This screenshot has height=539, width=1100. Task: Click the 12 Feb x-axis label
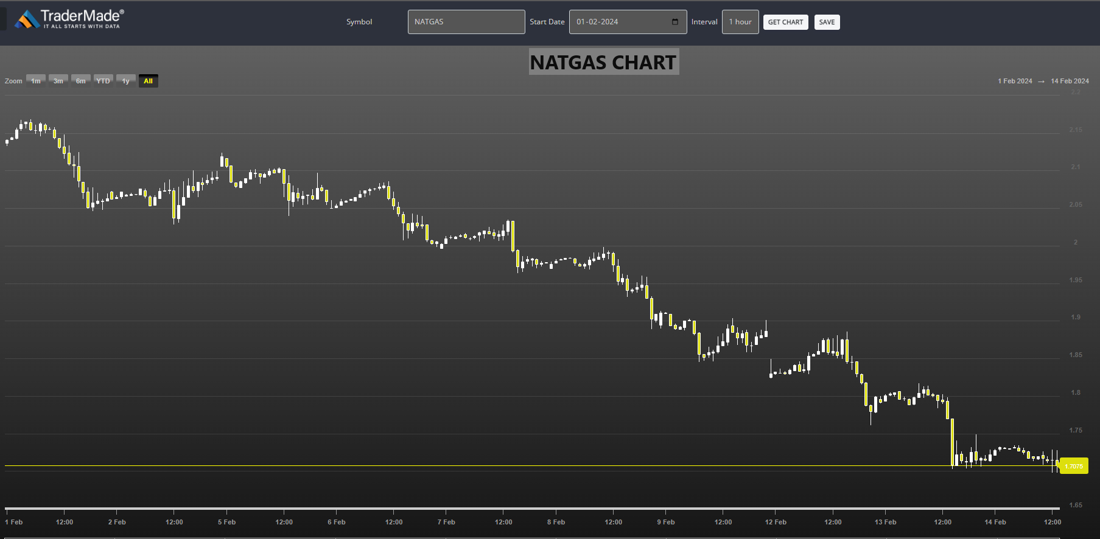(776, 522)
